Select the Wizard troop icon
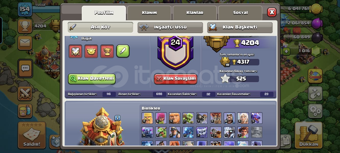The height and width of the screenshot is (153, 340). point(229,118)
